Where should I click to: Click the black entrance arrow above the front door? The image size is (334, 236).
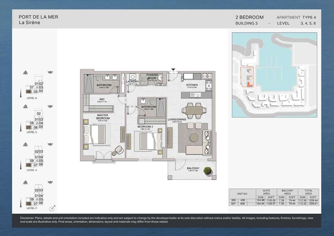click(173, 70)
